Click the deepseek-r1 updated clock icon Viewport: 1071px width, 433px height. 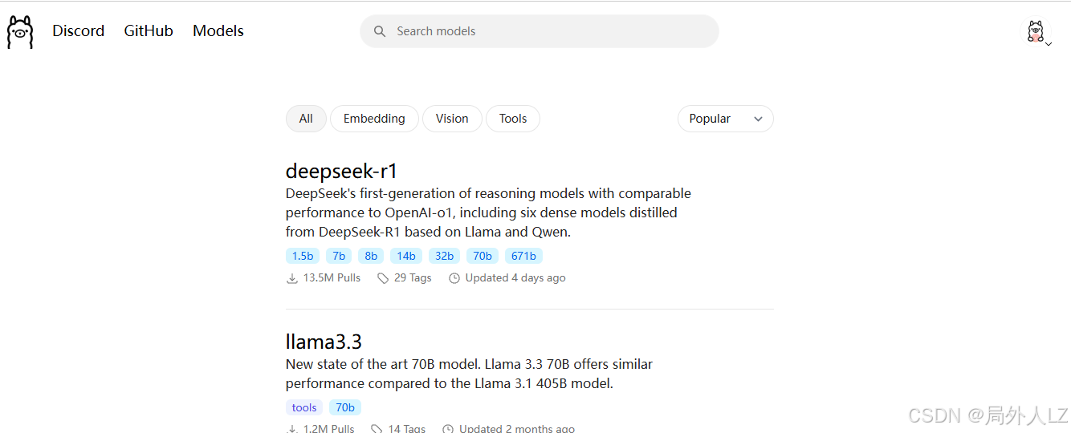(x=454, y=278)
